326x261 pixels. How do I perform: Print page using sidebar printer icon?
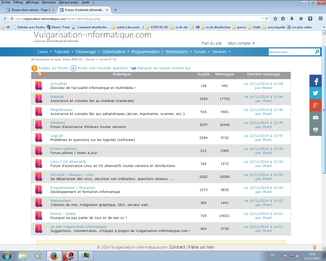[316, 130]
